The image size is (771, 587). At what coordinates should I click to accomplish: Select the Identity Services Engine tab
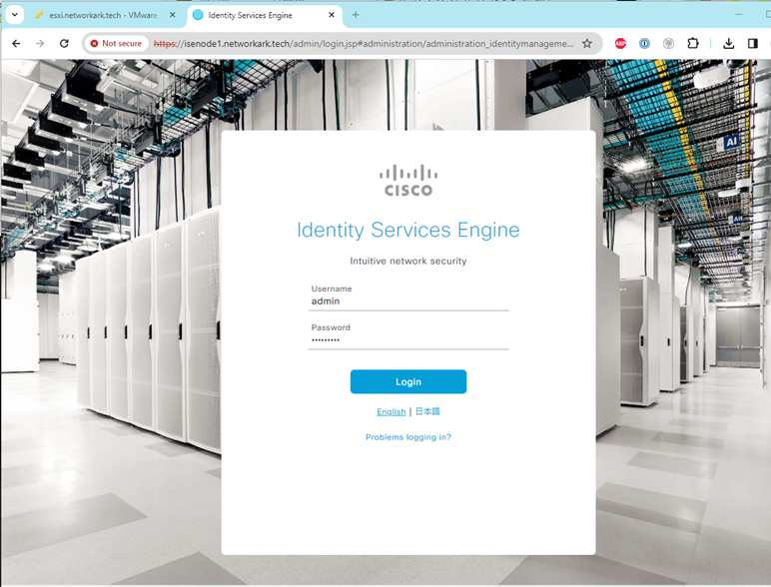pyautogui.click(x=256, y=15)
